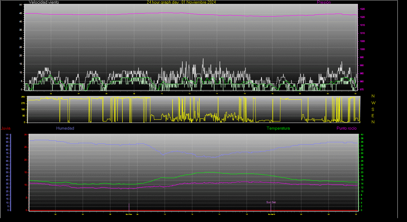Select "75" on the blue humidity axis
Screen dimensions: 407x222
(x=7, y=153)
